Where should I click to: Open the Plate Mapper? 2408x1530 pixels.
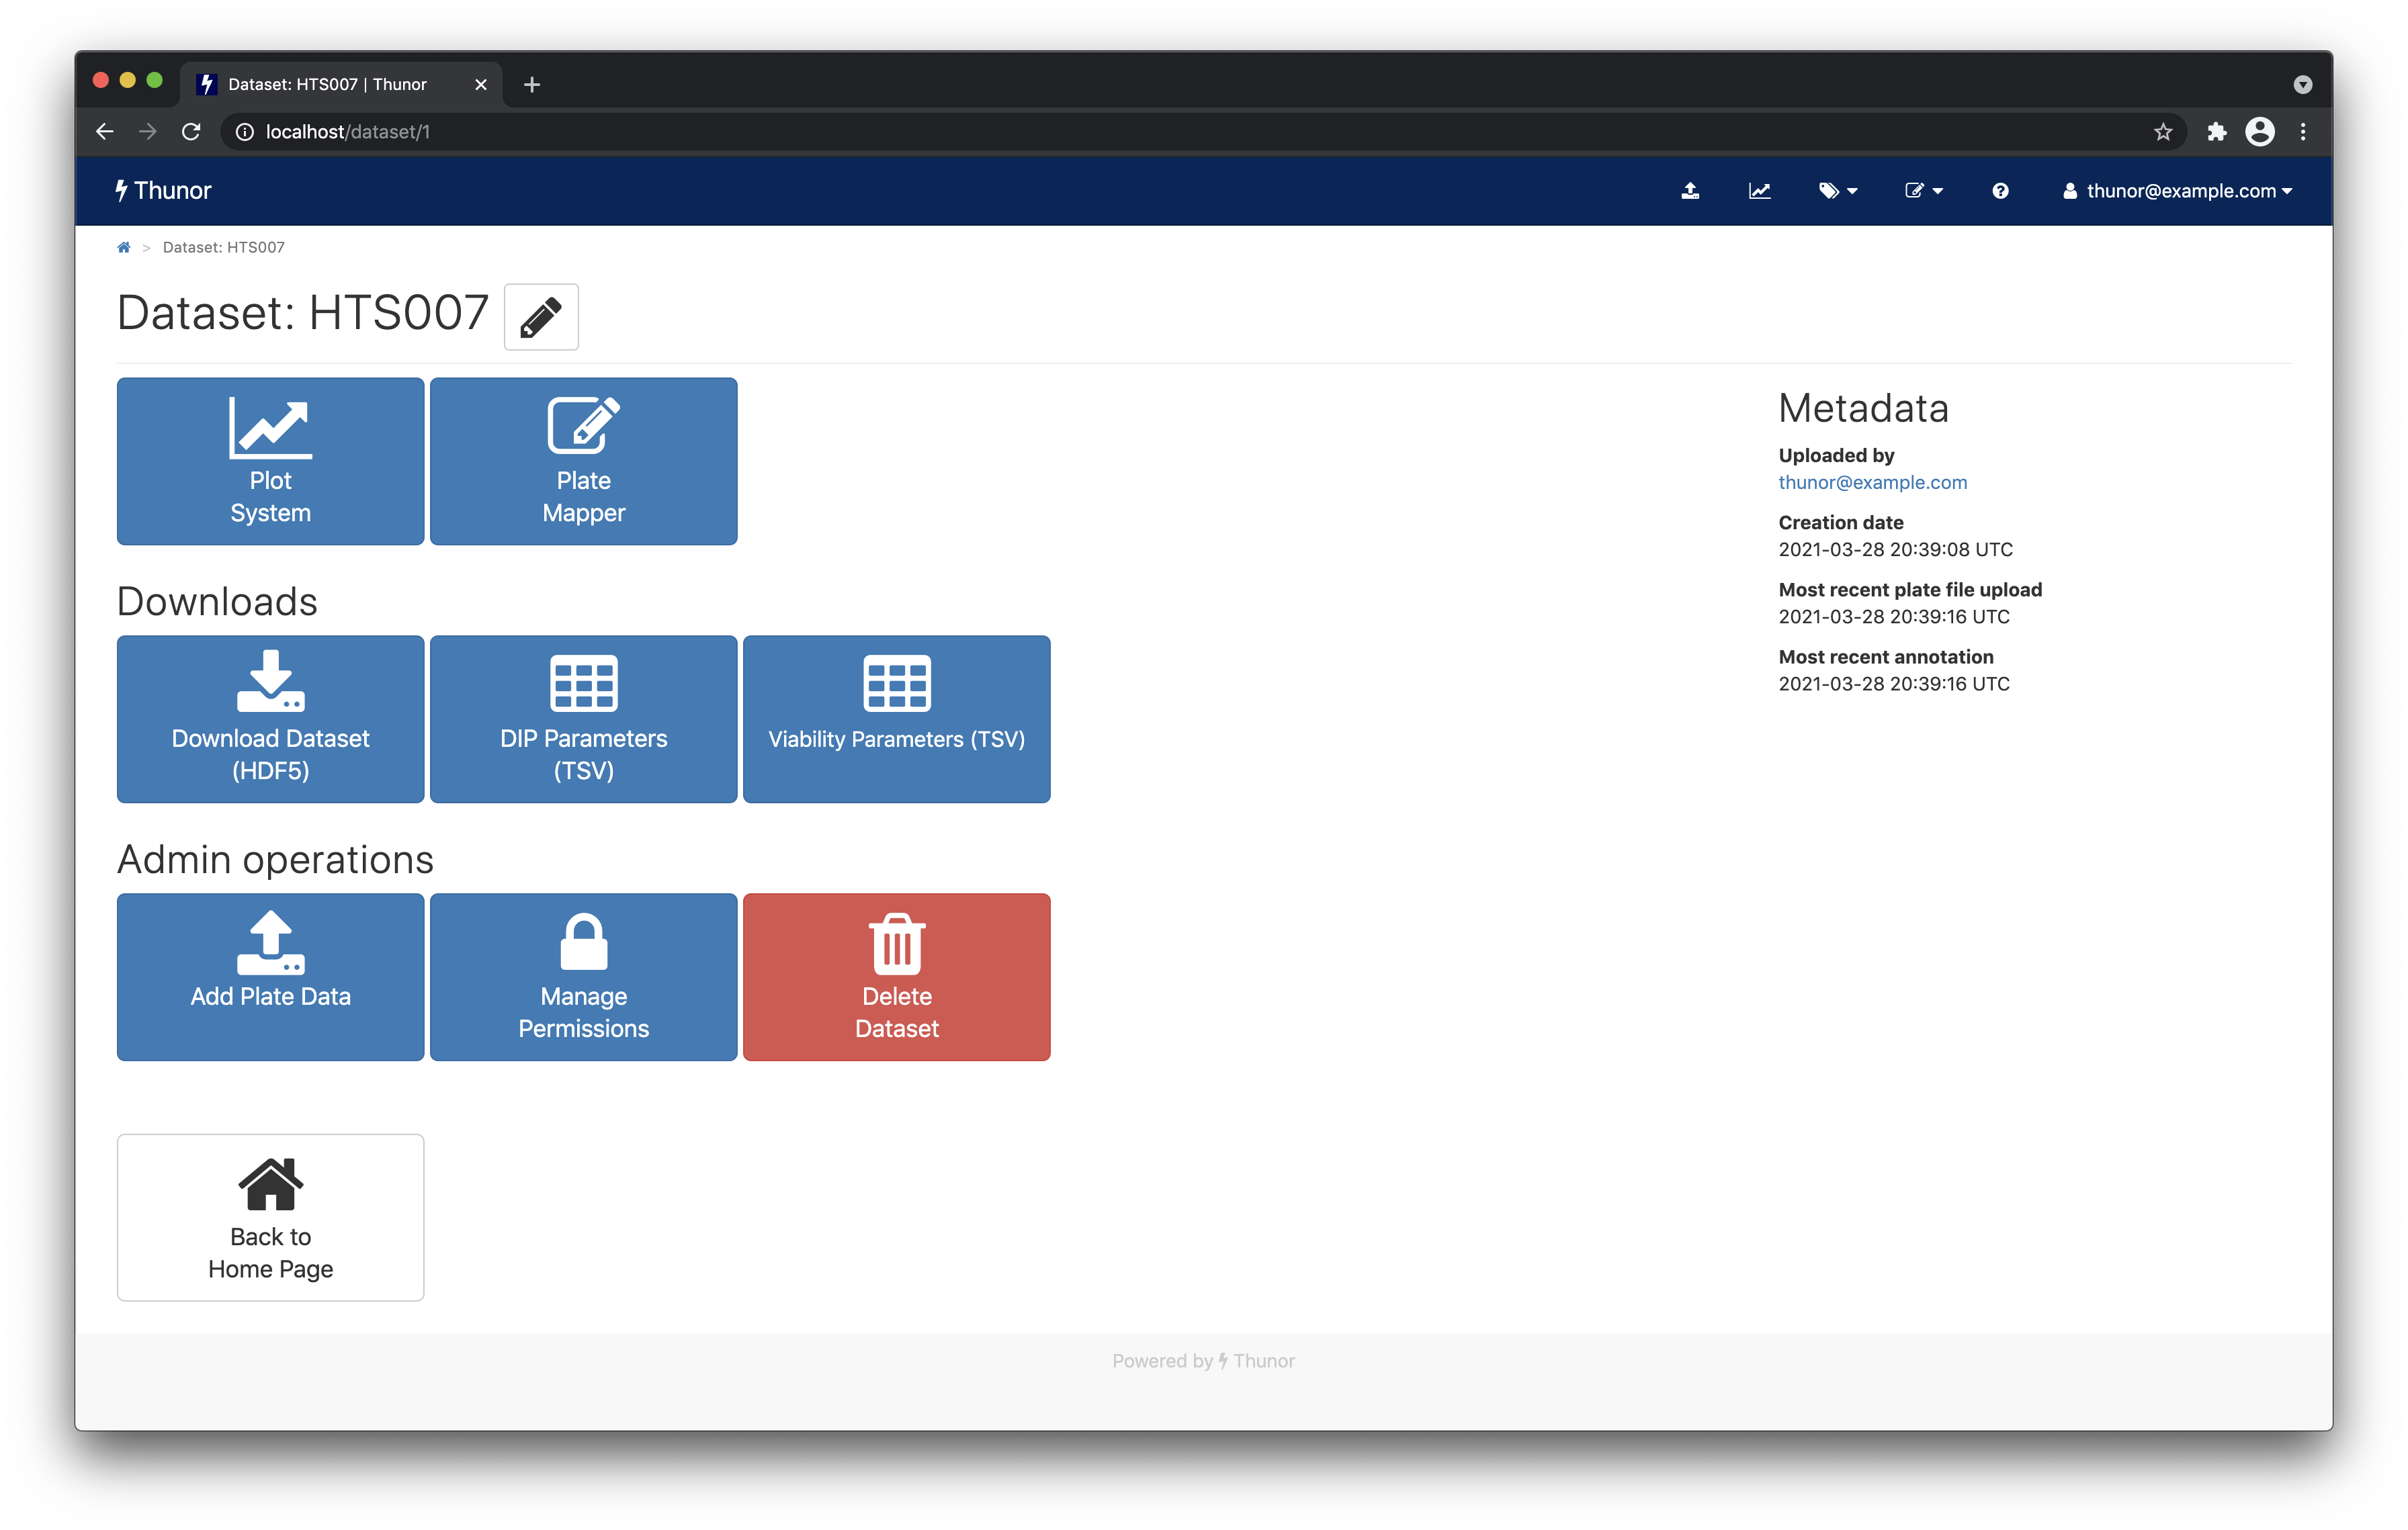pyautogui.click(x=583, y=461)
